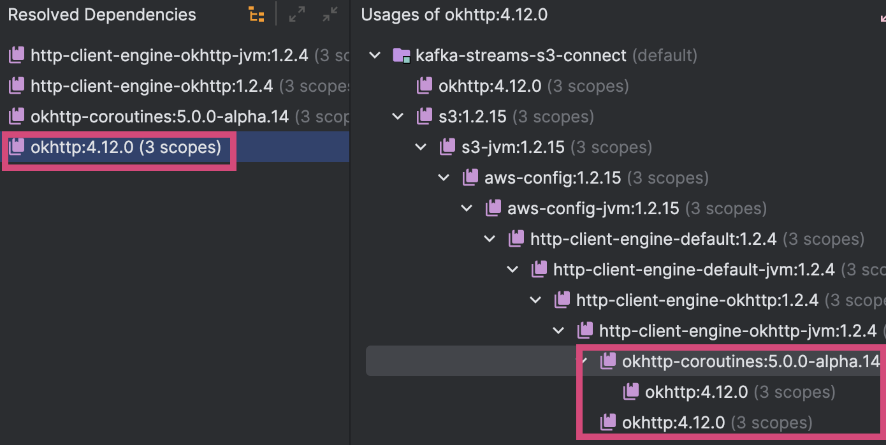Collapse the aws-config-jvm:1.2.15 node
The height and width of the screenshot is (445, 886).
[x=467, y=208]
